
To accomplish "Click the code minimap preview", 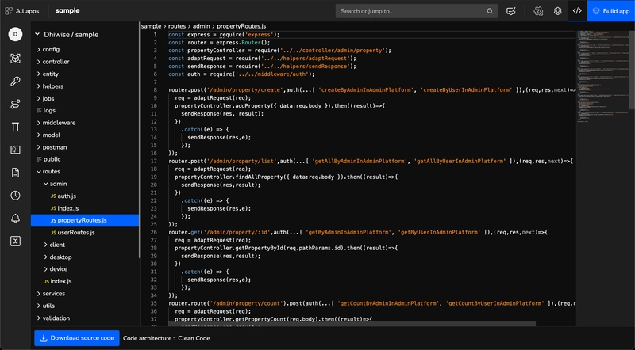I will 602,77.
